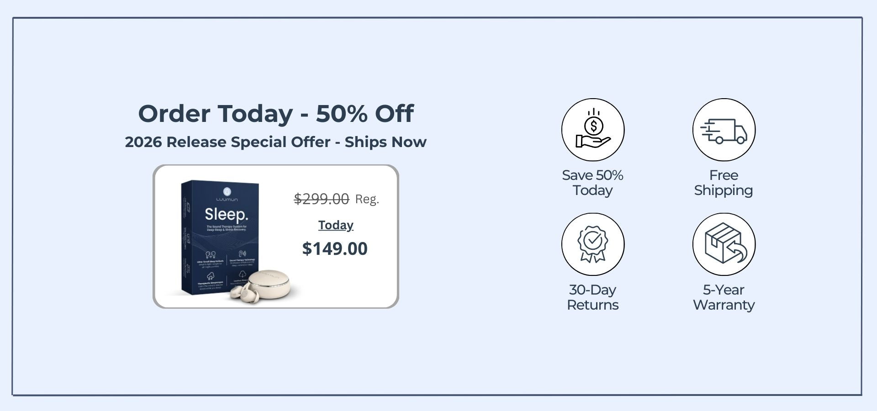Click the underlined "Today" link

tap(336, 225)
